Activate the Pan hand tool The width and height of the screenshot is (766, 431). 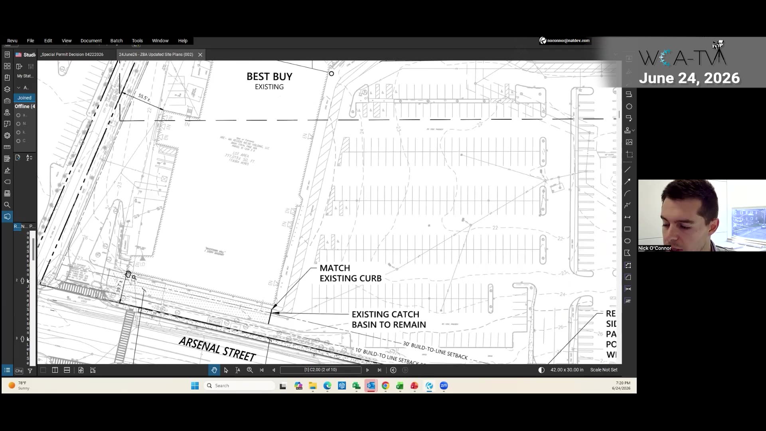214,370
